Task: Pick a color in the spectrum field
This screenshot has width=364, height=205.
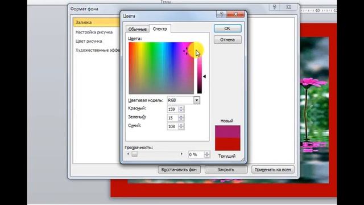Action: tap(161, 68)
